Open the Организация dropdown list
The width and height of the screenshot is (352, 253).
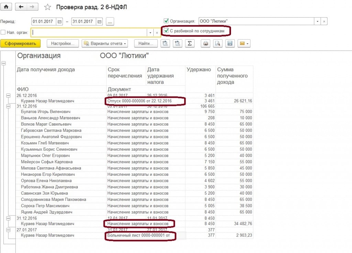318,21
